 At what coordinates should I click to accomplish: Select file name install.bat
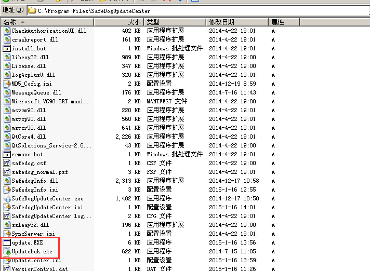click(29, 48)
